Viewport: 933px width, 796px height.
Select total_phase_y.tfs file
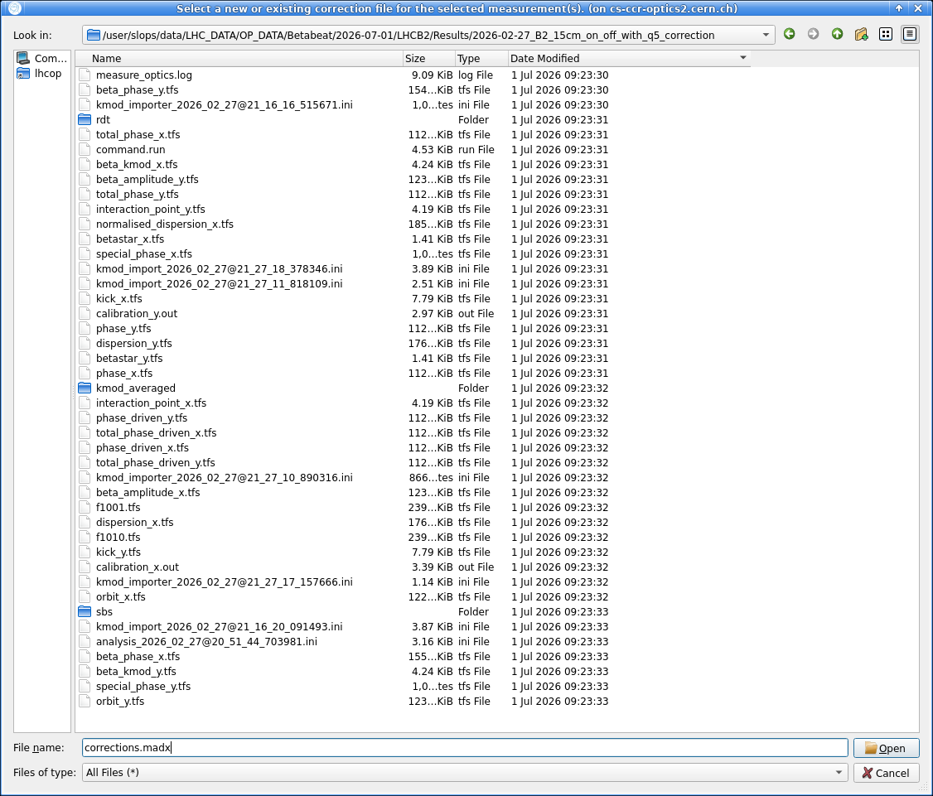point(137,194)
